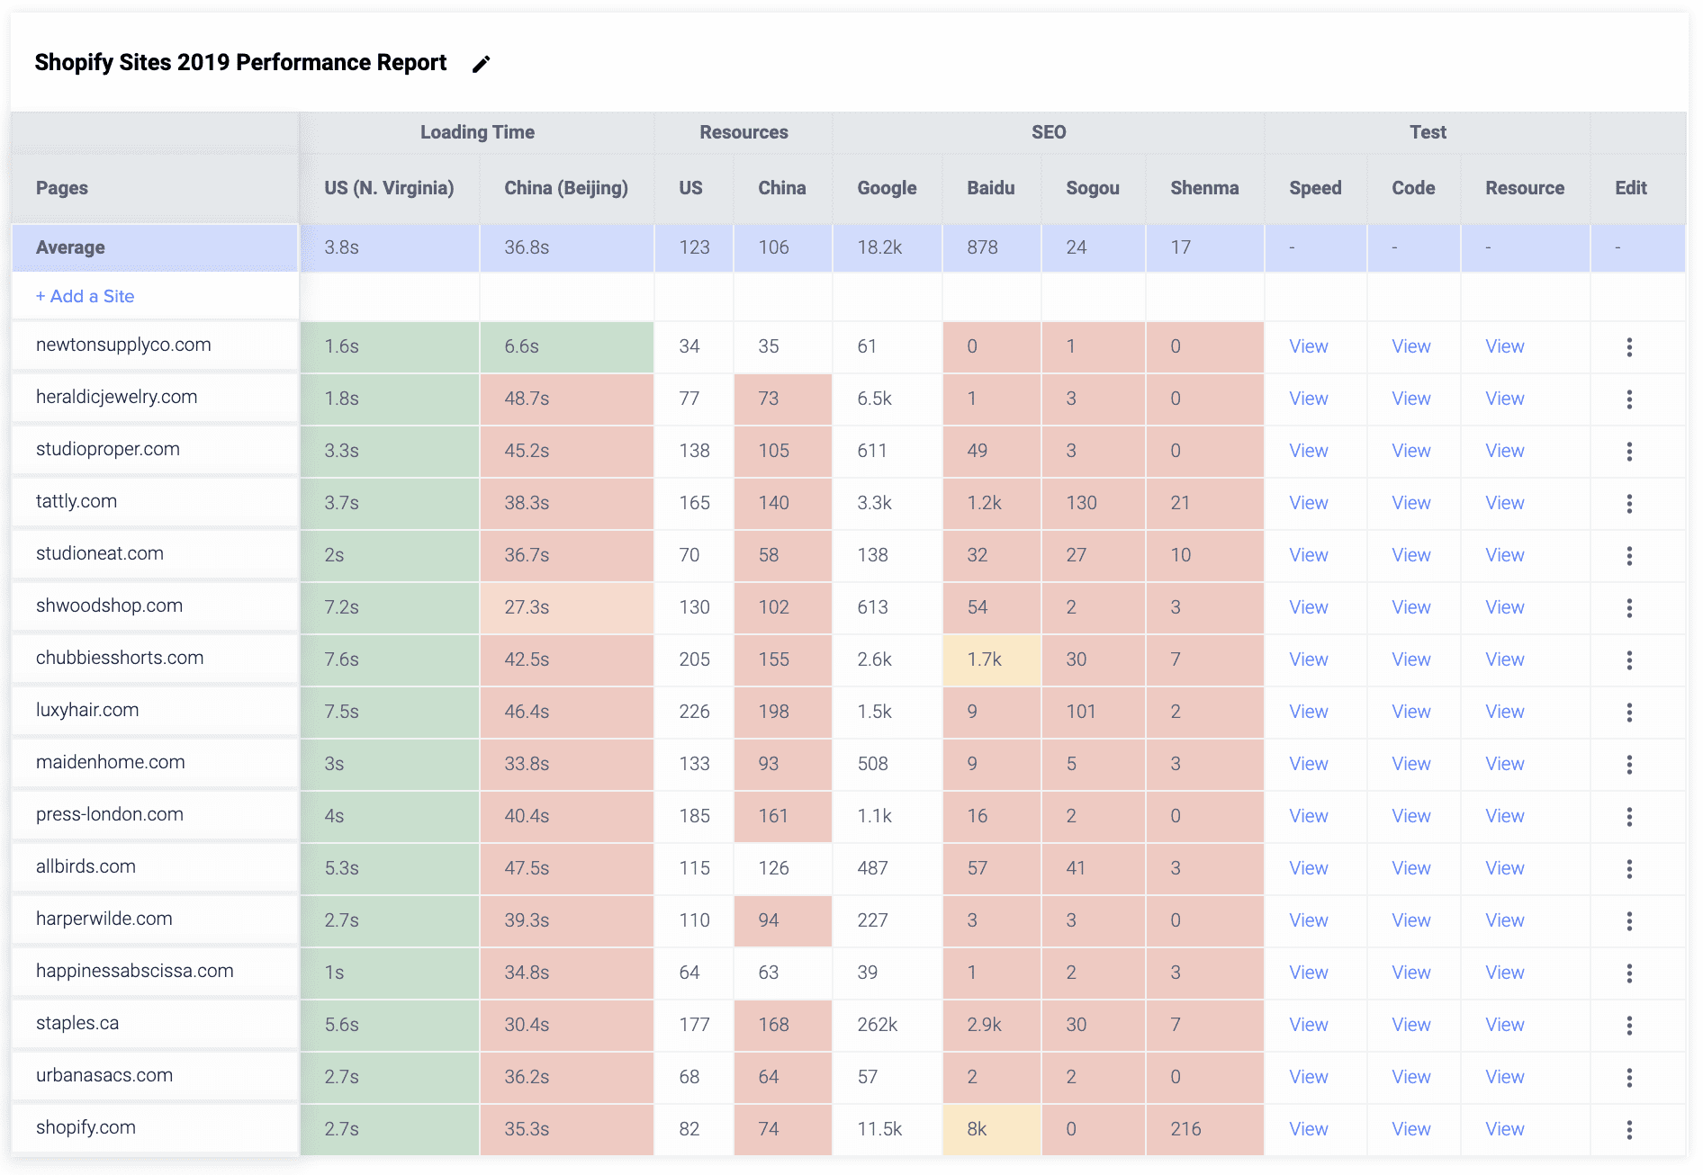Open three-dot menu for tattly.com row
Screen dimensions: 1703x1175
click(1629, 504)
